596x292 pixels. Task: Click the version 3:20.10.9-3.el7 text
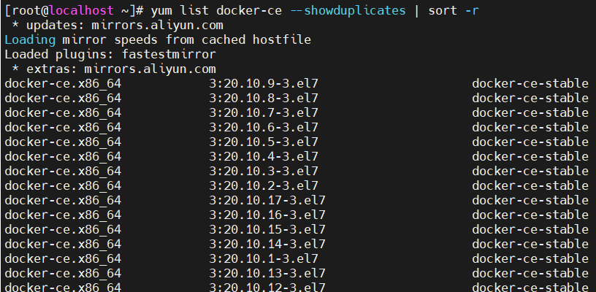(x=264, y=83)
